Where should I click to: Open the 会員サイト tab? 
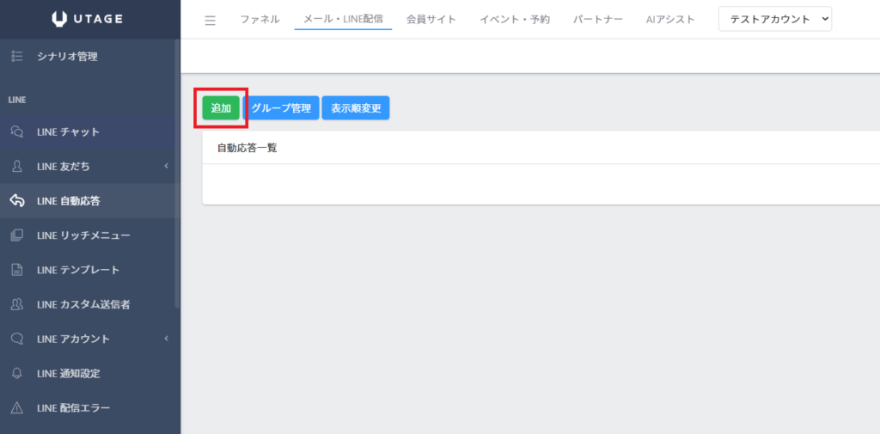[431, 19]
